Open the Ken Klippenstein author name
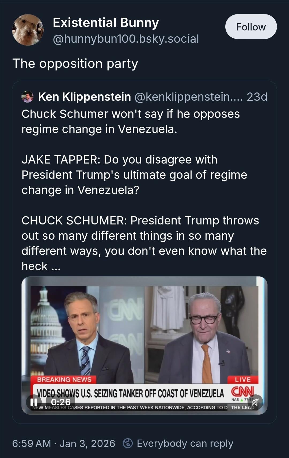Screen dimensions: 289x458 [x=84, y=97]
